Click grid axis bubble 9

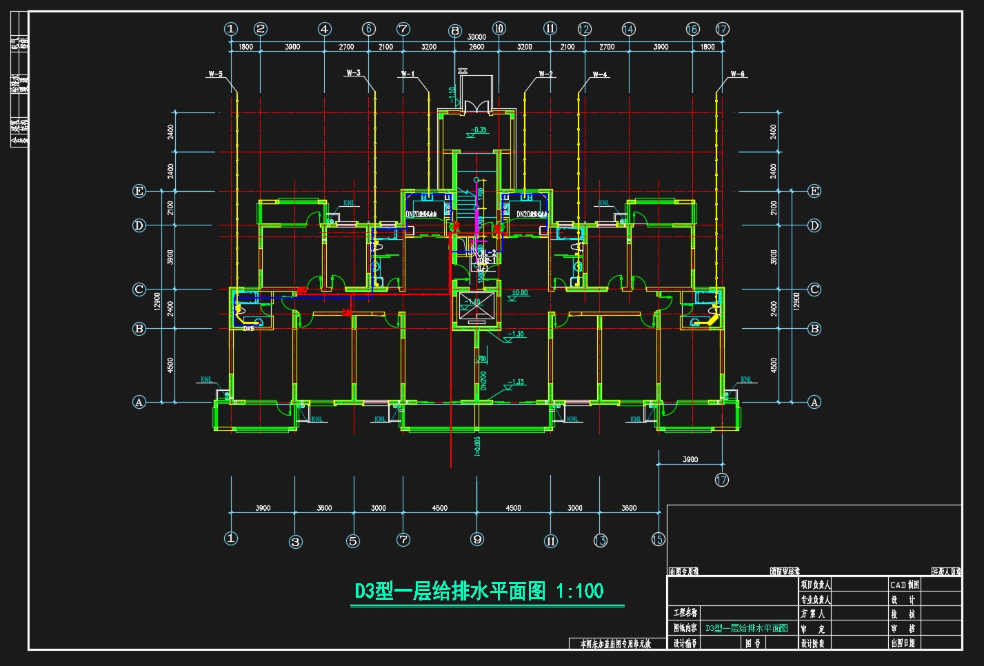[x=477, y=539]
